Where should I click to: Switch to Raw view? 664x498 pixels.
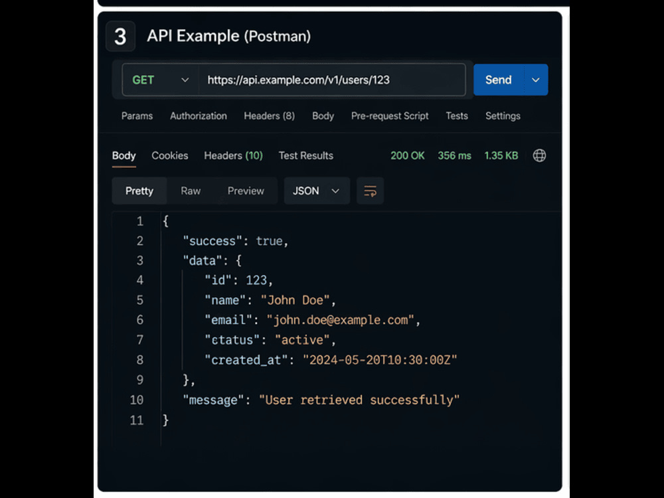(191, 191)
